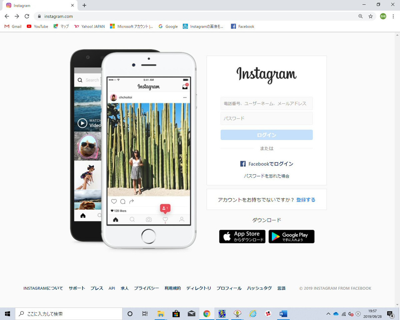Image resolution: width=400 pixels, height=320 pixels.
Task: Open Chrome's three-dot menu
Action: (393, 16)
